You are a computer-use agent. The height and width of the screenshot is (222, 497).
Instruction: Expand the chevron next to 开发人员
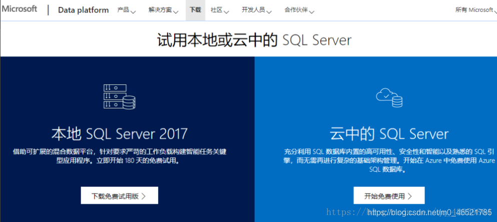click(x=269, y=12)
